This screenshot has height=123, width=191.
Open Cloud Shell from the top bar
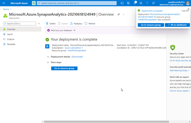[x=122, y=3]
